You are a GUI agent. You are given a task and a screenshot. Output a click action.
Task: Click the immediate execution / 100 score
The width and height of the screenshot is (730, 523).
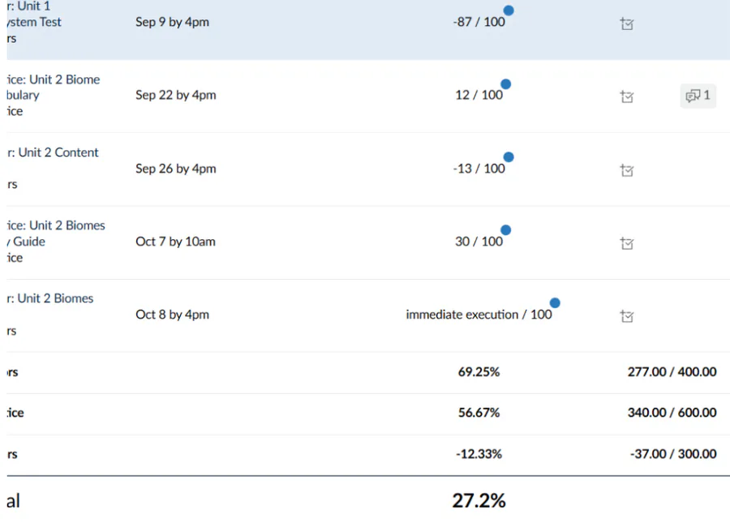tap(479, 315)
